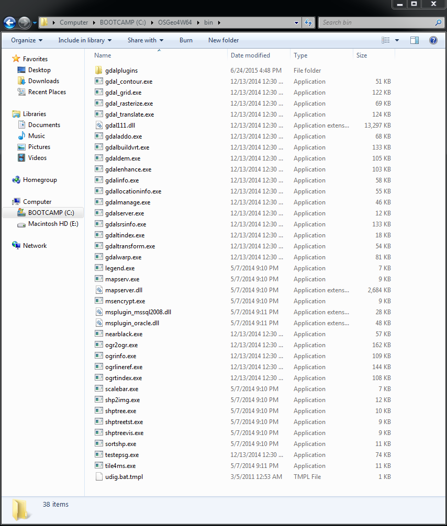
Task: Open Pictures library
Action: point(39,147)
